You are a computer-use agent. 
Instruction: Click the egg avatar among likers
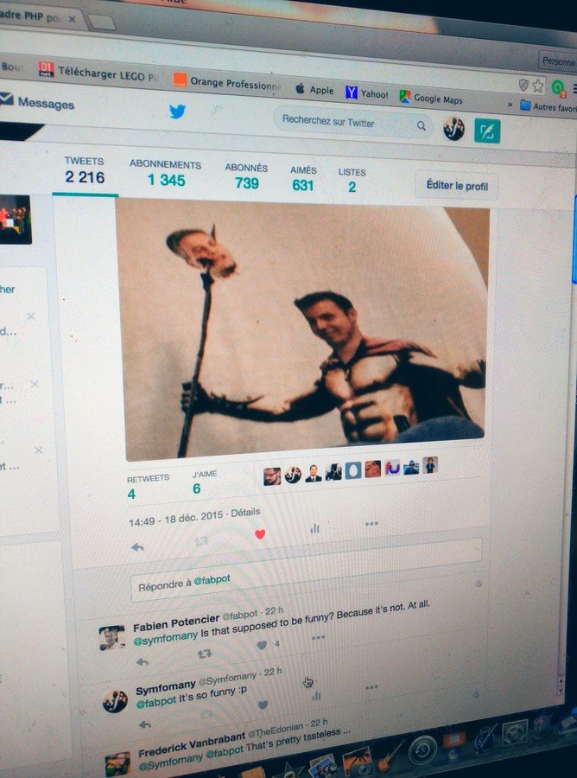click(x=353, y=470)
